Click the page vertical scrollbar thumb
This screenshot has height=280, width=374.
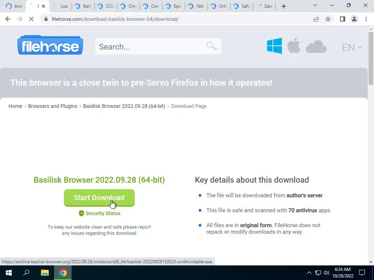[371, 58]
